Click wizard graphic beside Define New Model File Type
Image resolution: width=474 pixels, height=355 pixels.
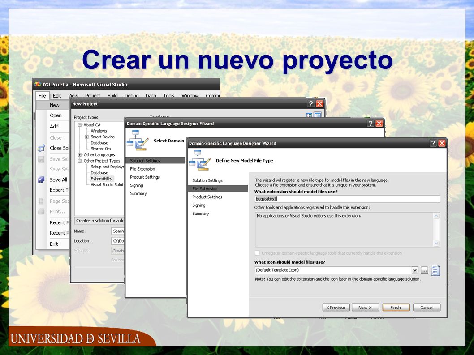point(199,160)
